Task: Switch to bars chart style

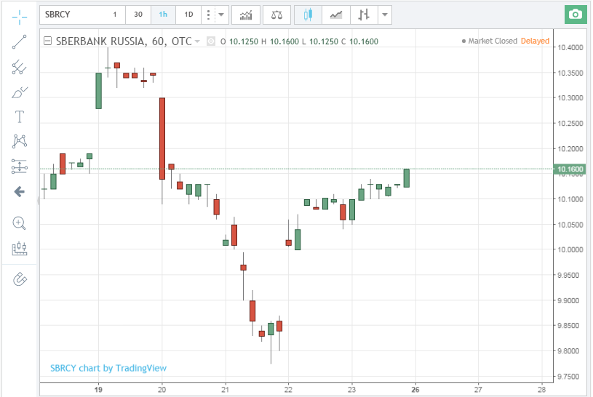Action: (x=364, y=15)
